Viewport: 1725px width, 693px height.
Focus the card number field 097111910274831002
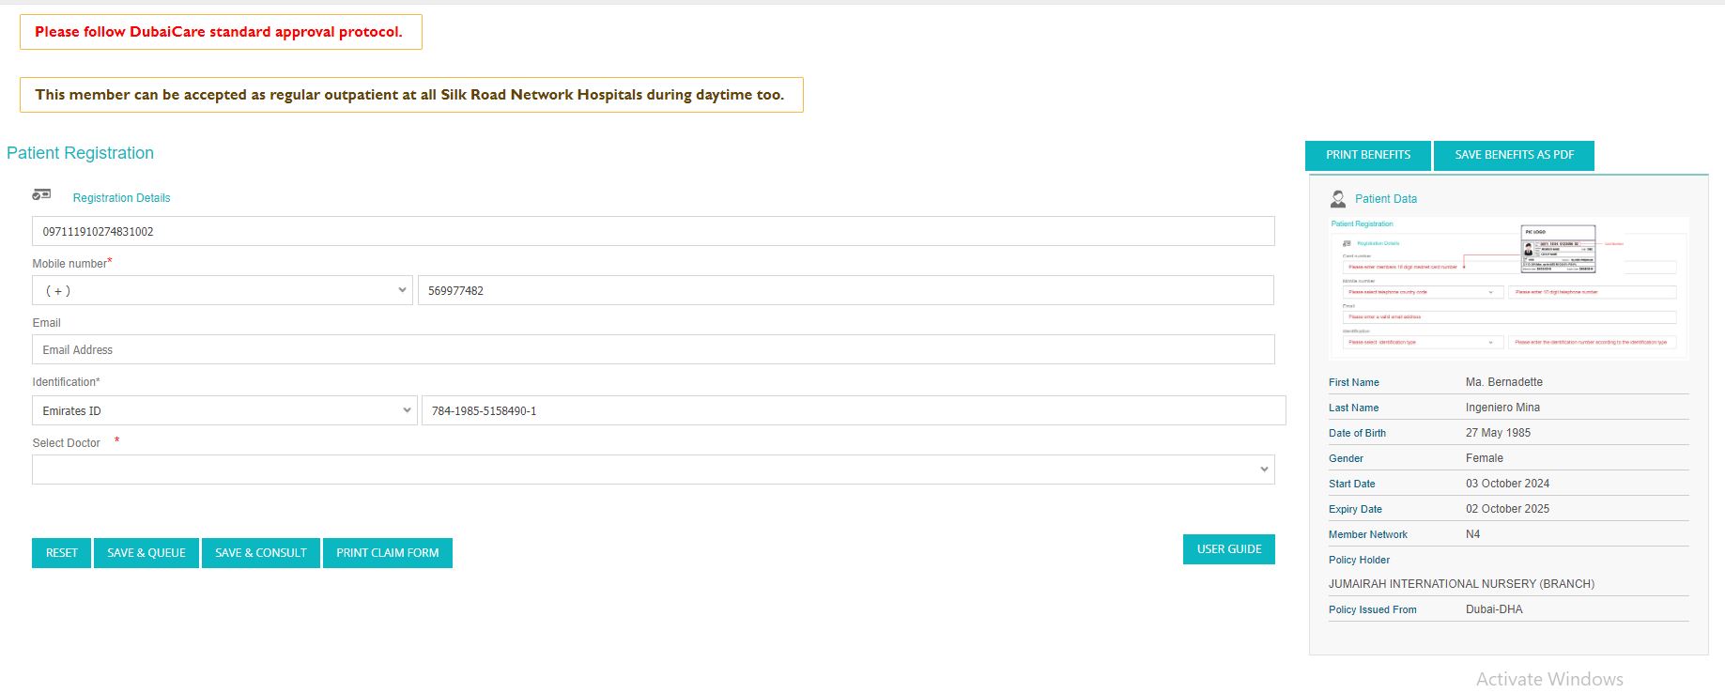click(x=654, y=231)
